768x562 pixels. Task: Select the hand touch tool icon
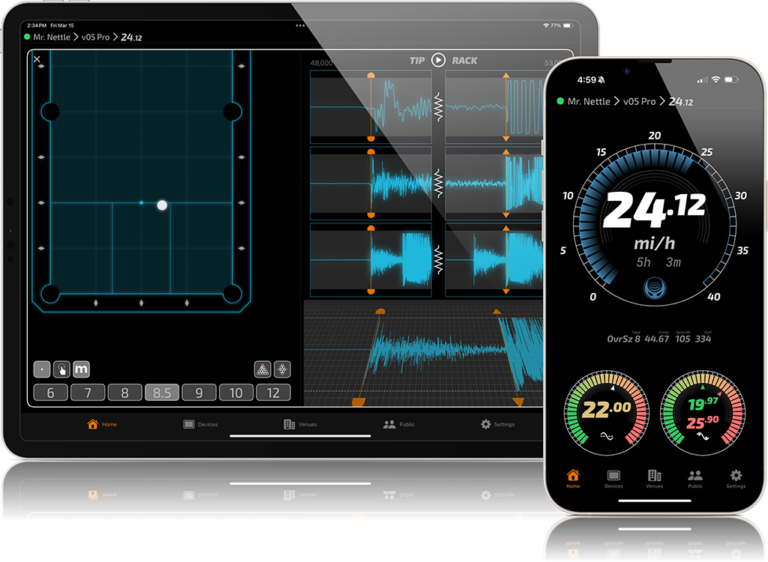click(x=61, y=369)
